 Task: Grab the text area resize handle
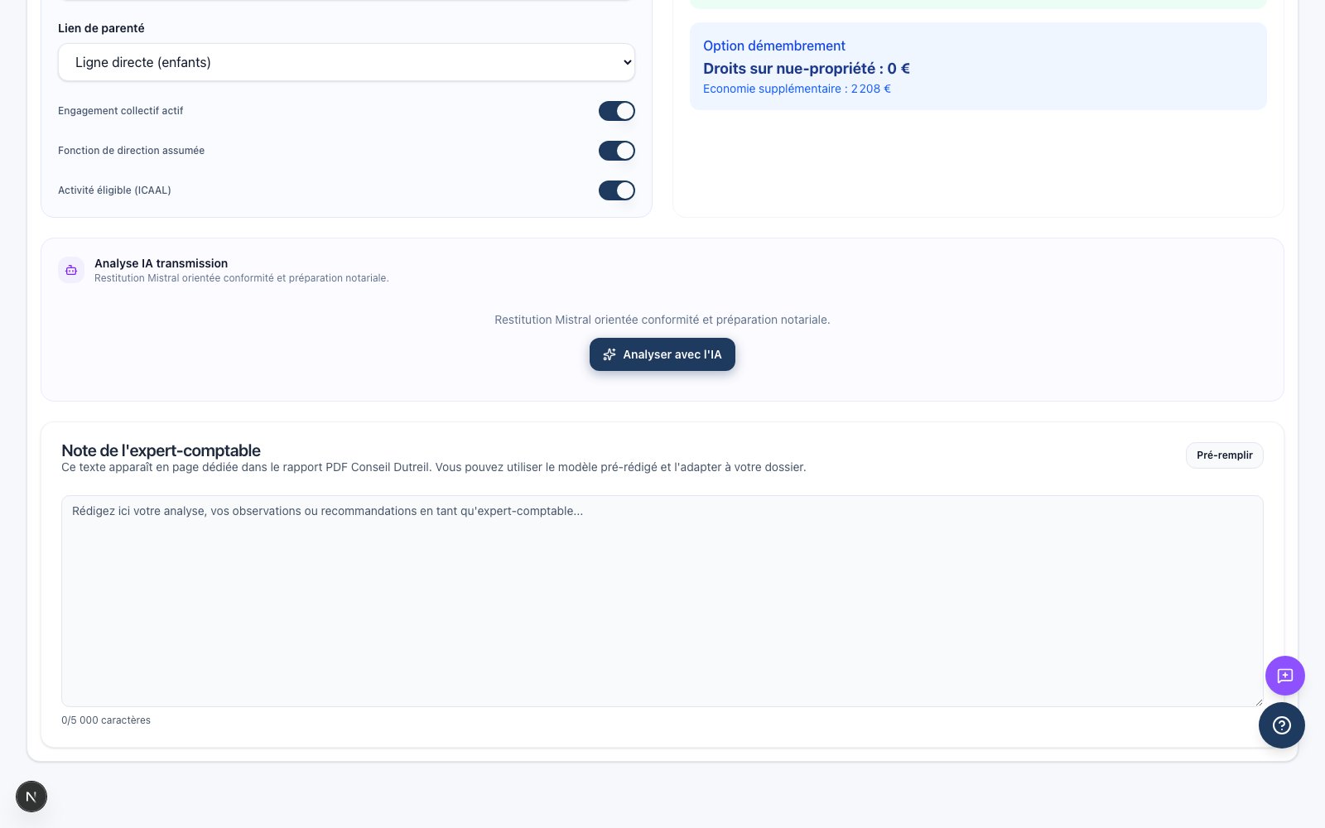[1258, 701]
